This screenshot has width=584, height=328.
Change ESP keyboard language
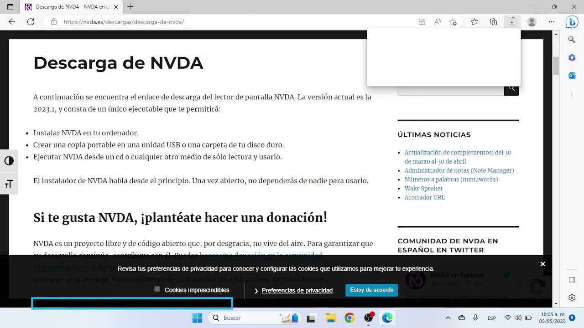pos(491,318)
